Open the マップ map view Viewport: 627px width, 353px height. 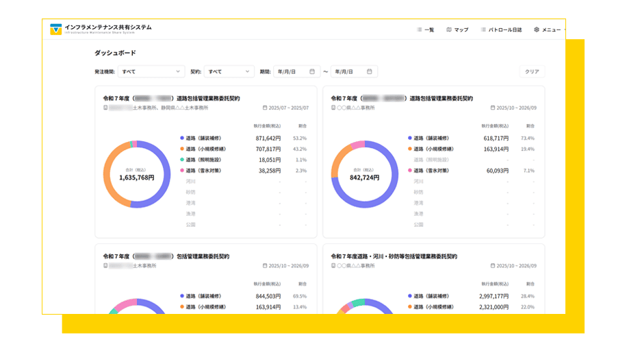coord(457,29)
